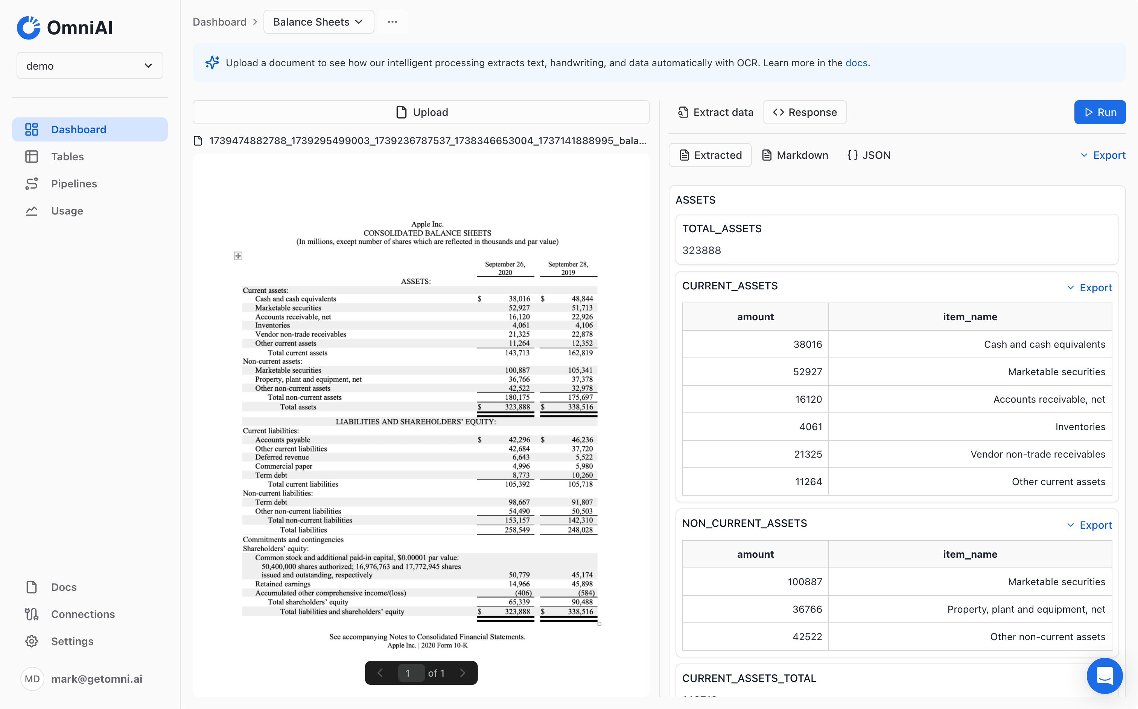Screen dimensions: 1138x709
Task: Open the chat support bubble
Action: (1104, 676)
